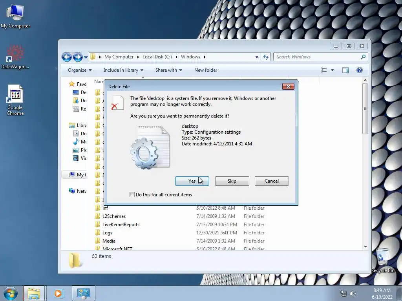
Task: Open the Windows Start button
Action: coord(11,293)
